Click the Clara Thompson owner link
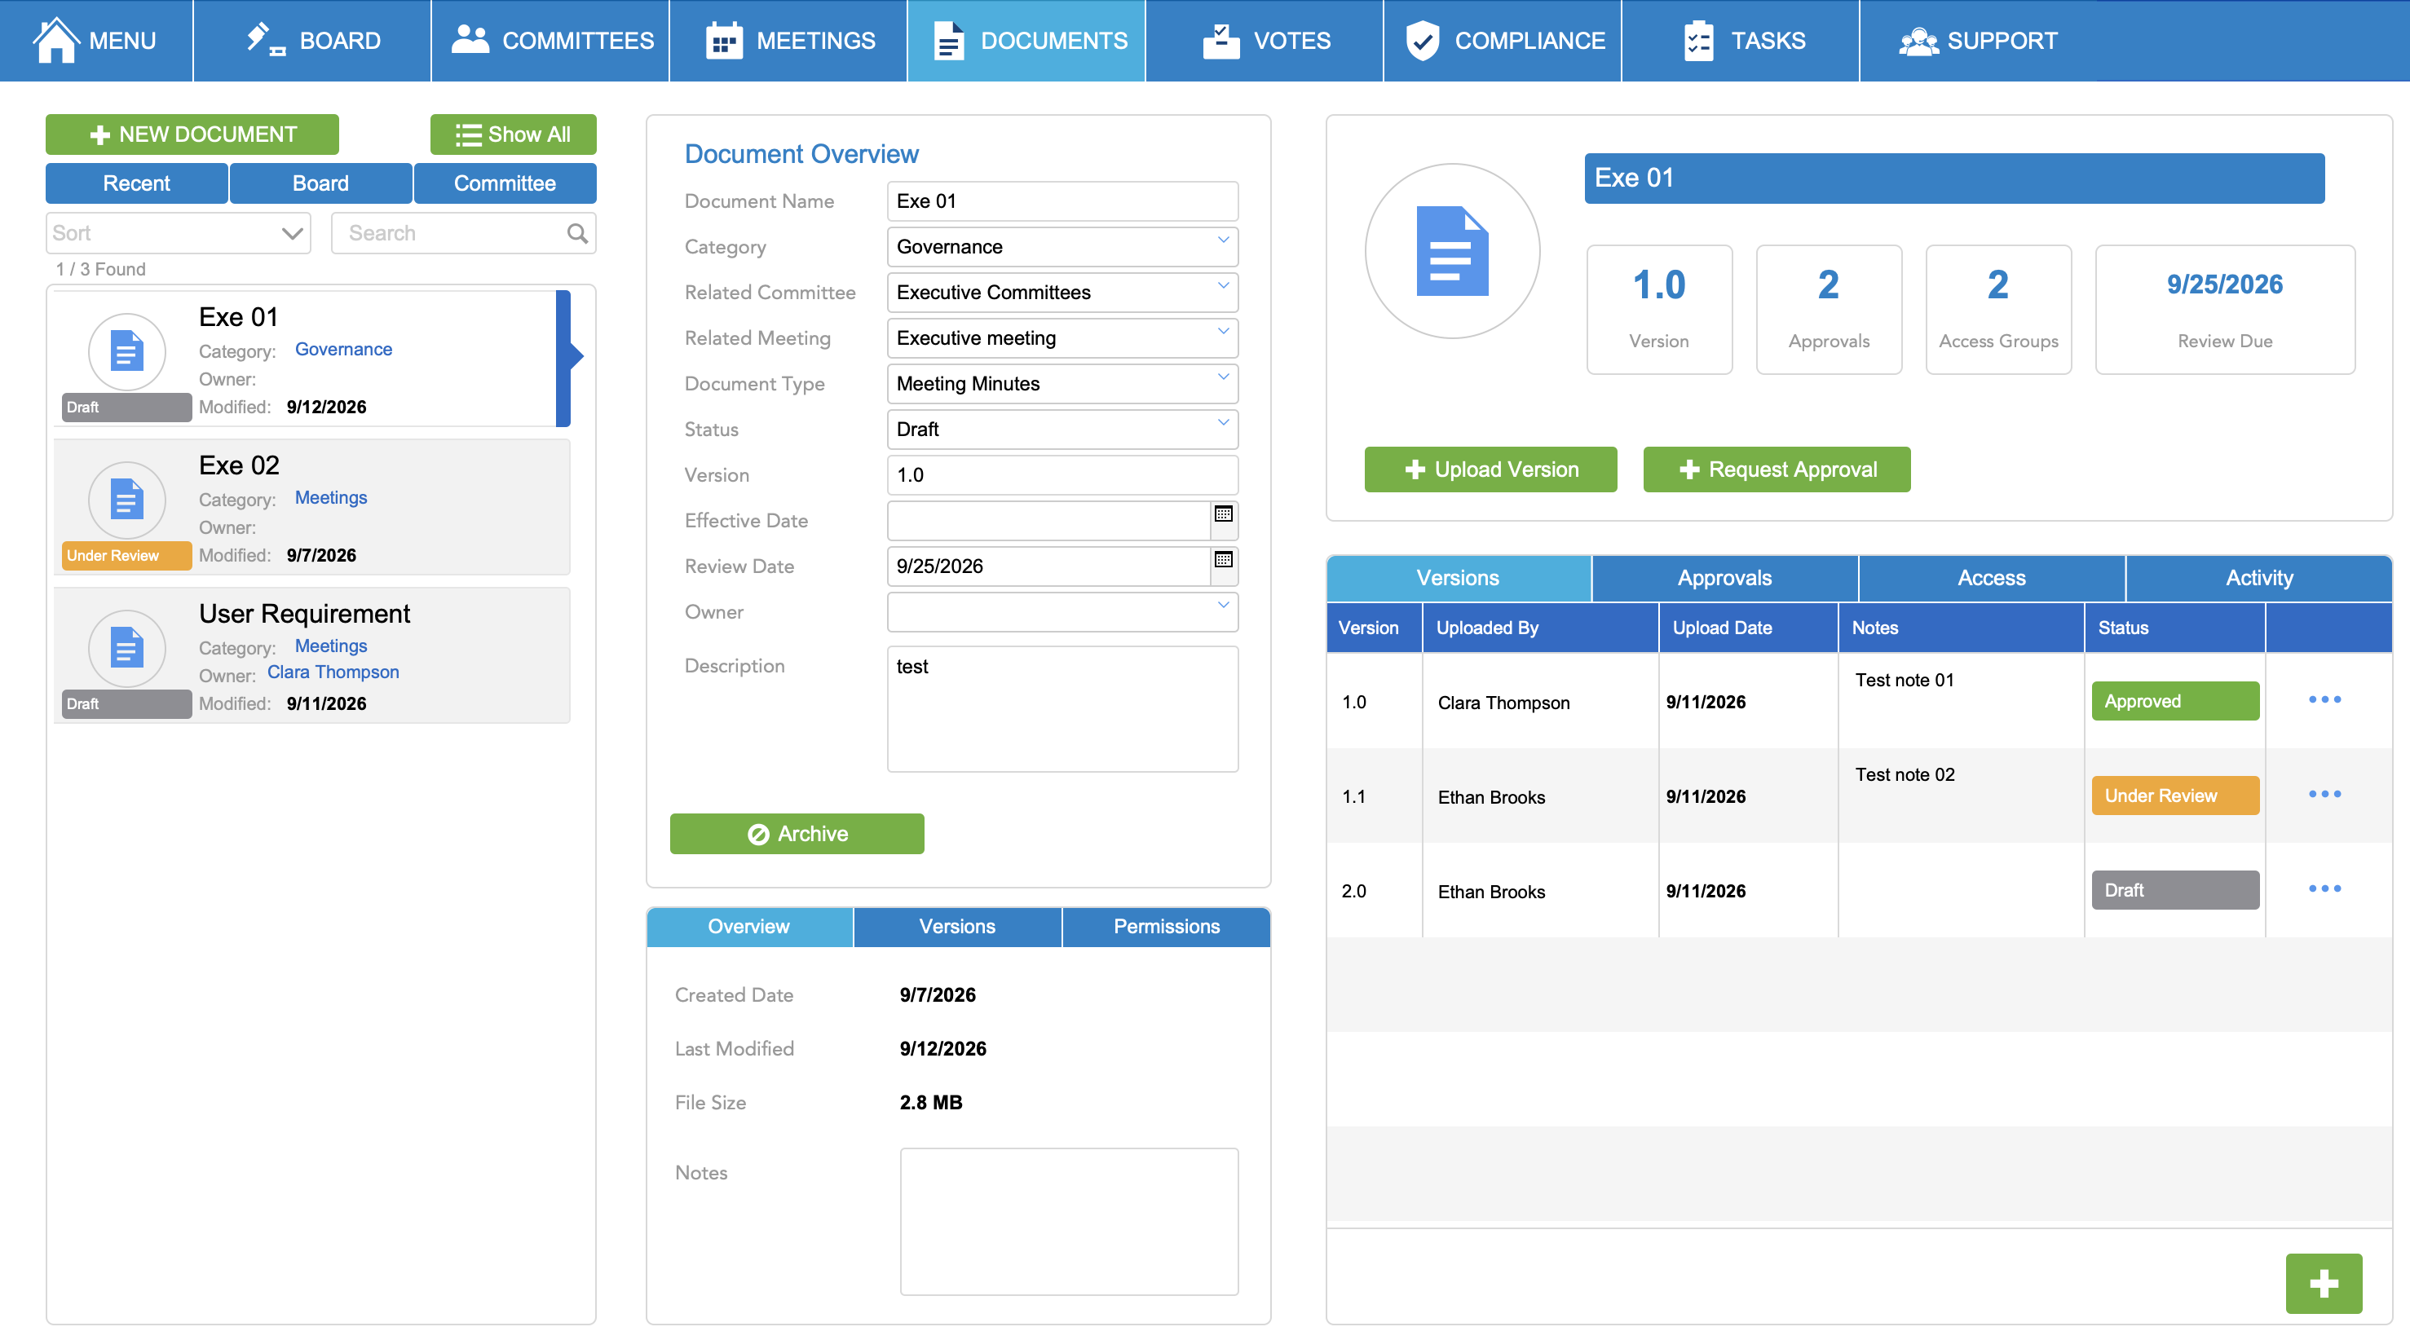The image size is (2410, 1340). tap(333, 672)
